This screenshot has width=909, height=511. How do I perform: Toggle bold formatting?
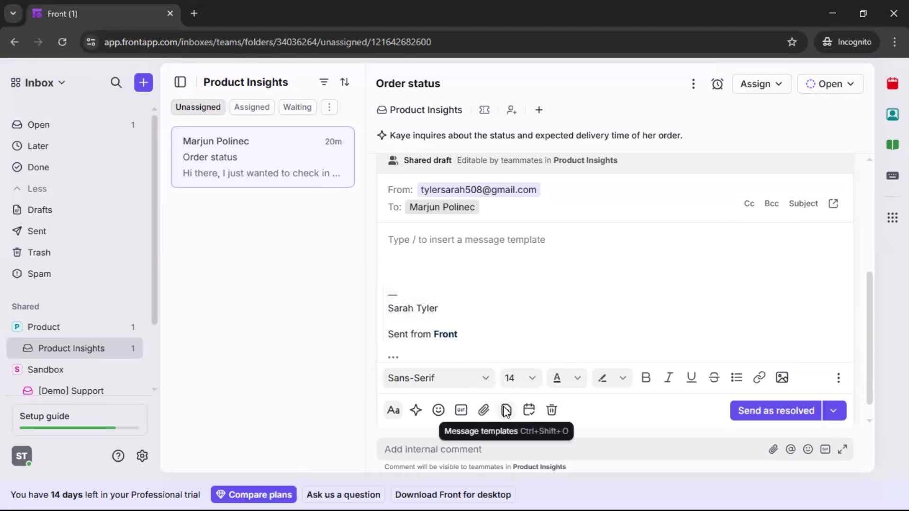pos(646,378)
